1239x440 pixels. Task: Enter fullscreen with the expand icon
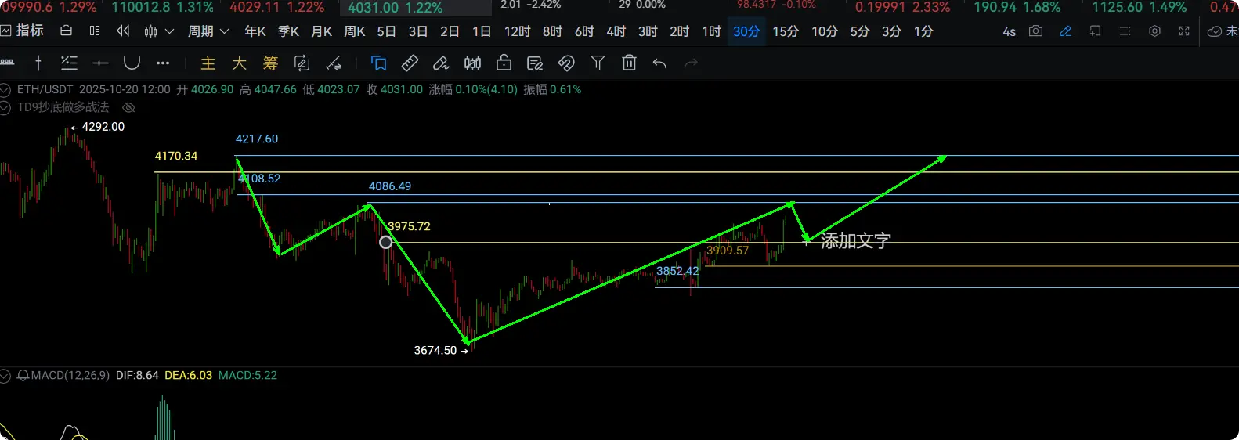coord(1184,31)
